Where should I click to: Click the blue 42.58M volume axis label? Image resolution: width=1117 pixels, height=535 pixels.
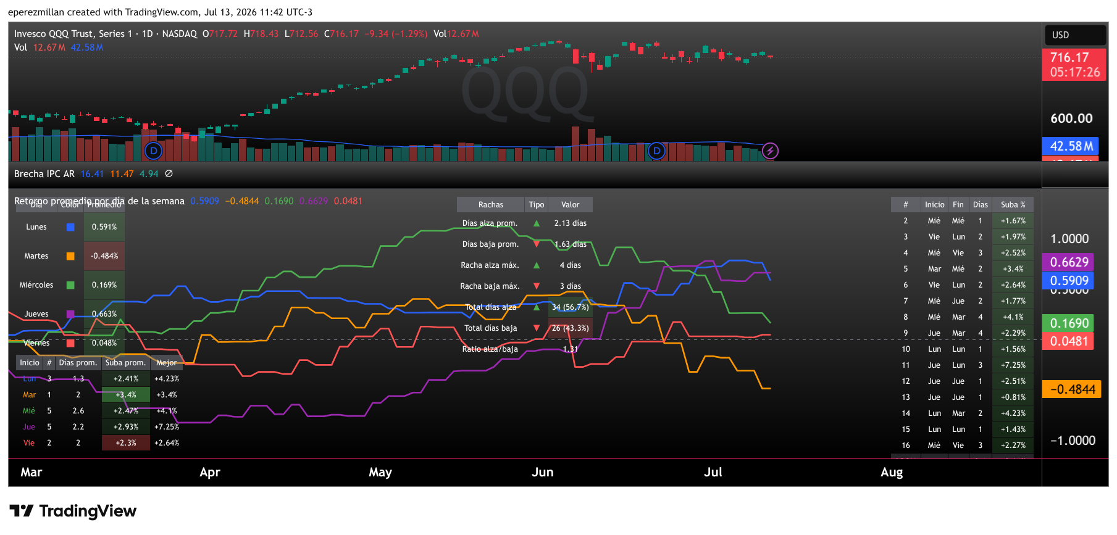(x=1071, y=146)
